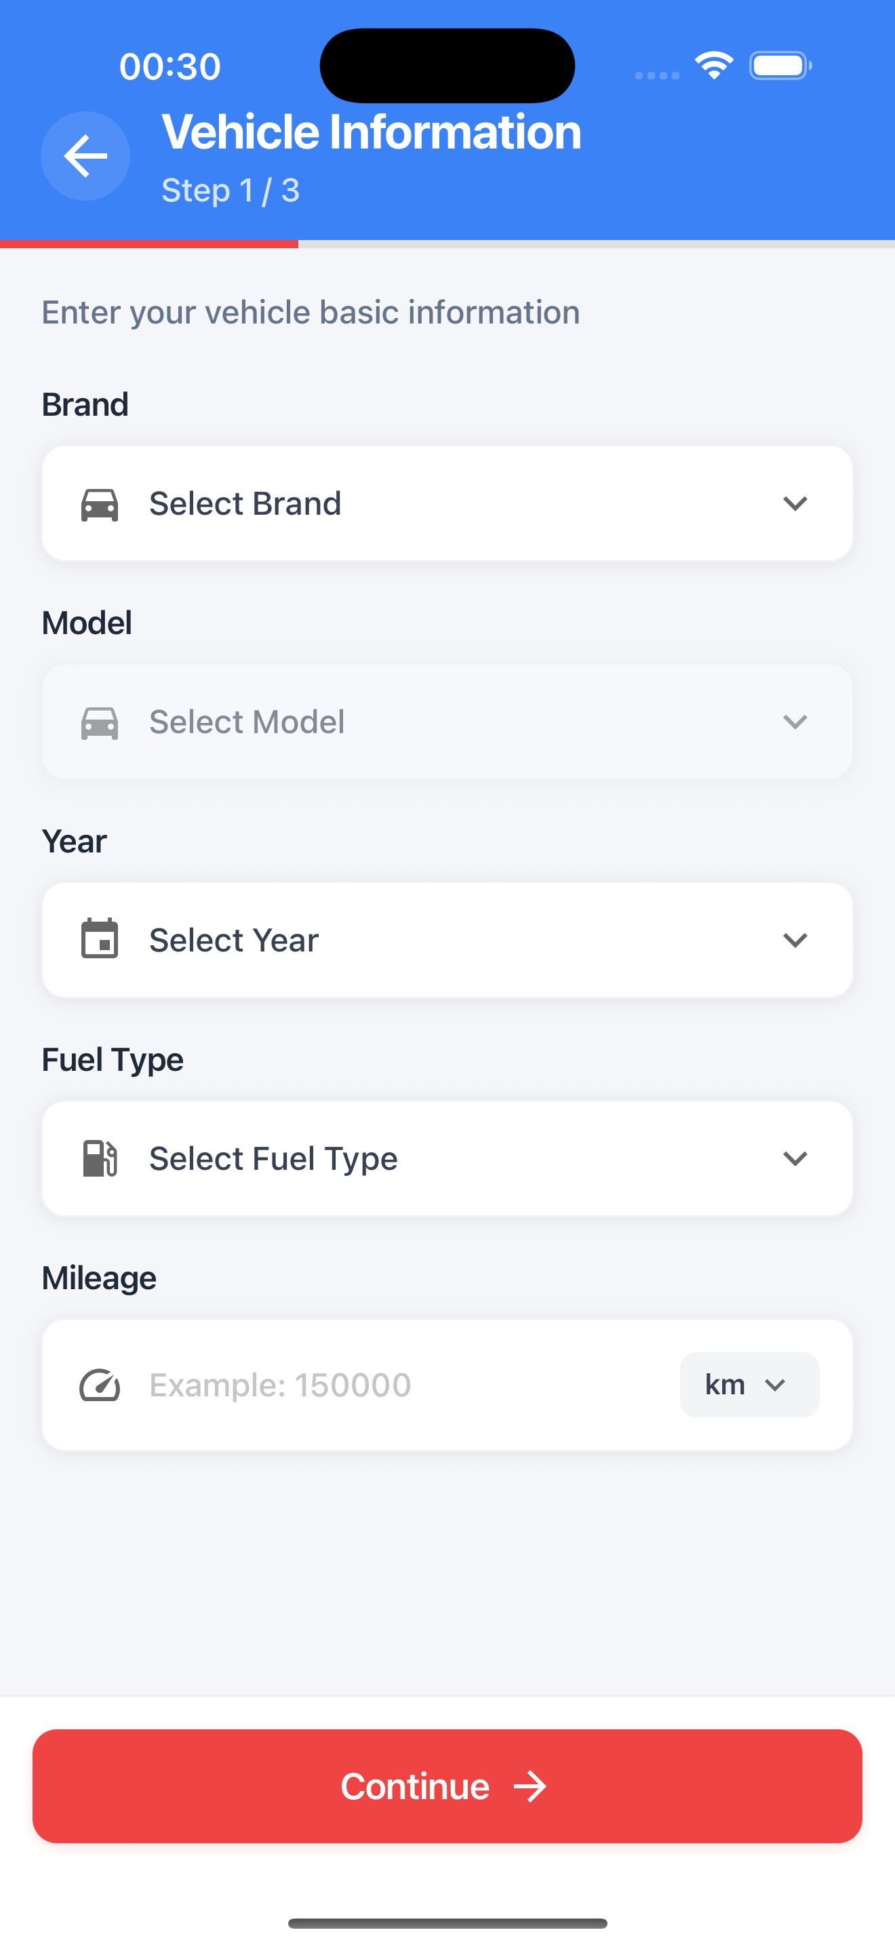The width and height of the screenshot is (895, 1945).
Task: Open the Select Fuel Type dropdown
Action: 447,1158
